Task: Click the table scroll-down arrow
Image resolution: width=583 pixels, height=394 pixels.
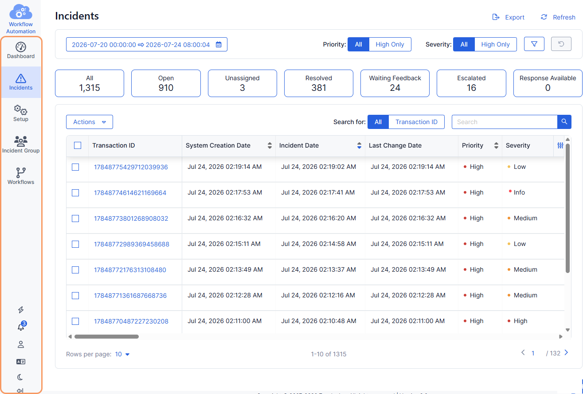Action: 567,330
